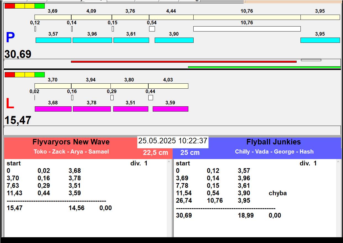Screen dimensions: 343x243
Task: Click the red start light in lane L
Action: 10,75
